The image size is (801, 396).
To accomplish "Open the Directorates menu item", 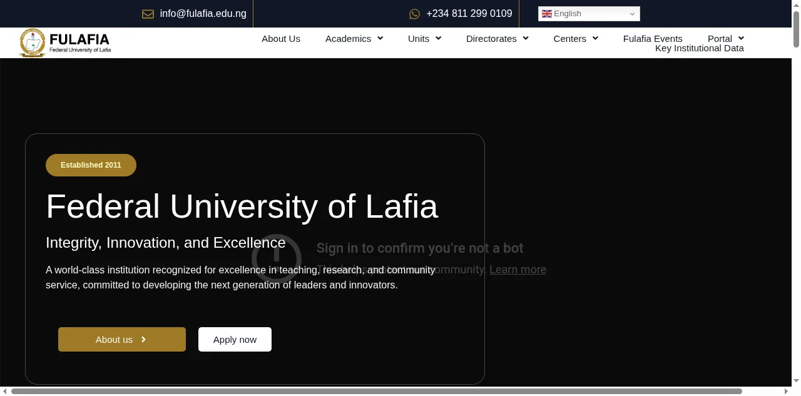I will tap(491, 39).
